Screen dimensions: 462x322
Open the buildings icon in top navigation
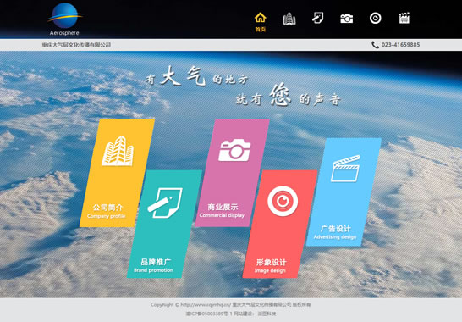click(289, 19)
